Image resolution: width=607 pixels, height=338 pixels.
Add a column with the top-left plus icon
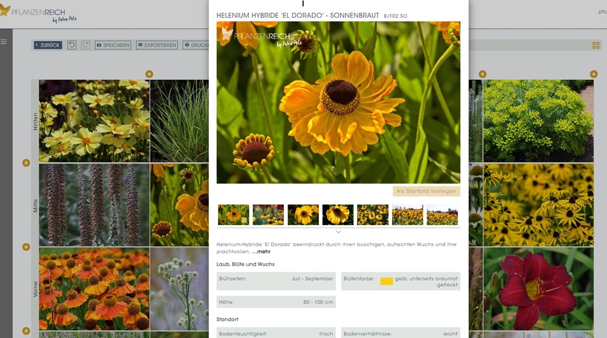149,74
